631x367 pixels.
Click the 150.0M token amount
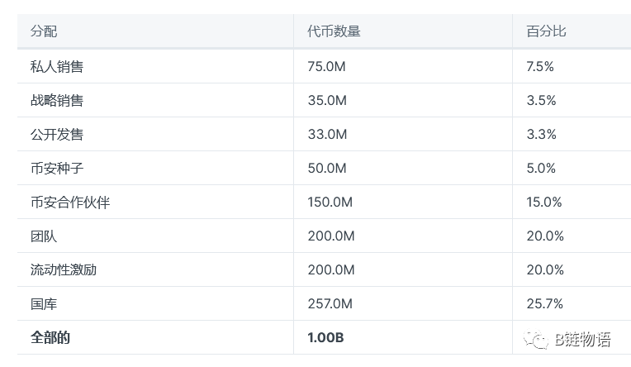330,202
